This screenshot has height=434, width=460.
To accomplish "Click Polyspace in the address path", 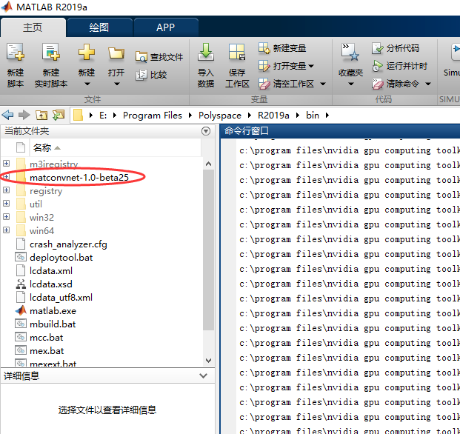I will click(x=220, y=116).
